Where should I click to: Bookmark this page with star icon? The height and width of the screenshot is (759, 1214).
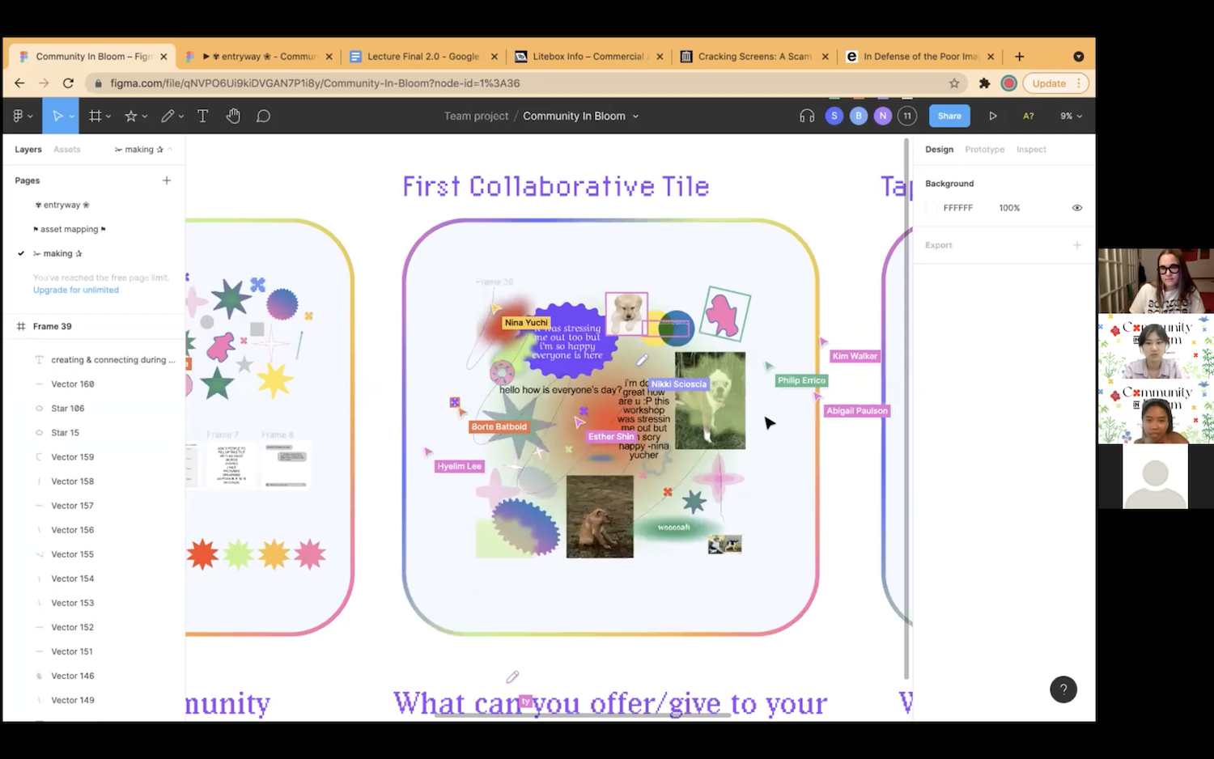[954, 83]
